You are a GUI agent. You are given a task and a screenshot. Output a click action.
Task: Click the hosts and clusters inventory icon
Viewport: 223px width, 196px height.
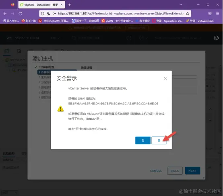tap(6, 51)
